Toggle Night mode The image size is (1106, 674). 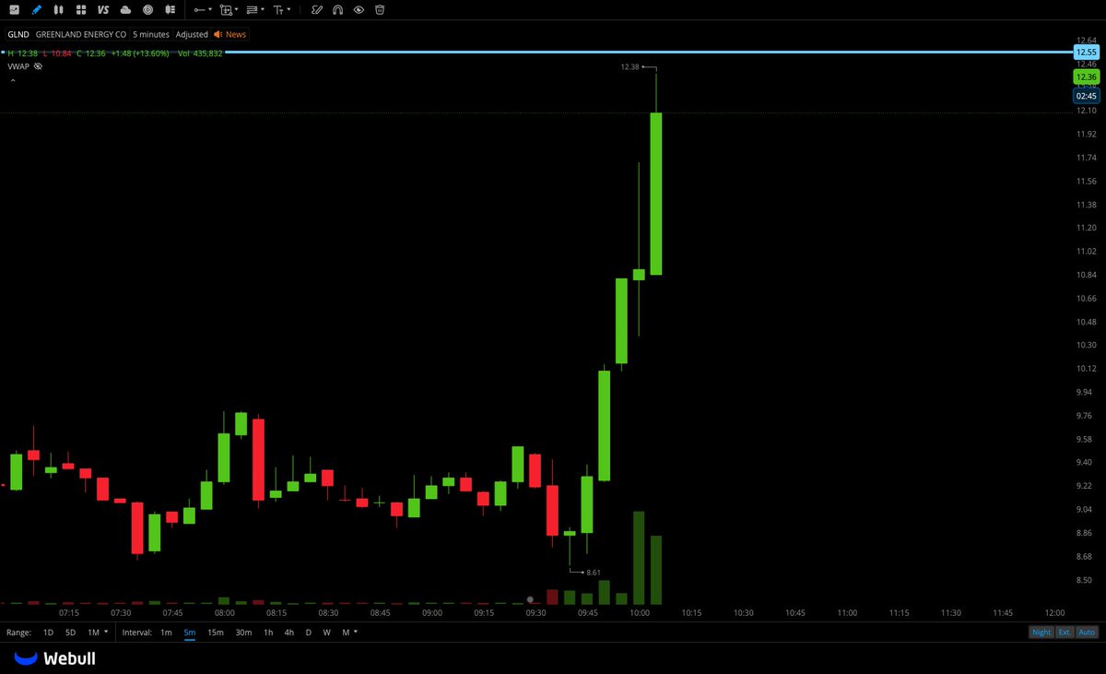click(x=1041, y=633)
